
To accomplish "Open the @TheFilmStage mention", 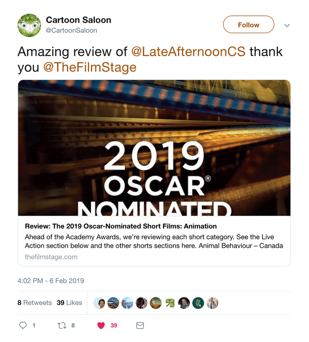I will pyautogui.click(x=90, y=67).
